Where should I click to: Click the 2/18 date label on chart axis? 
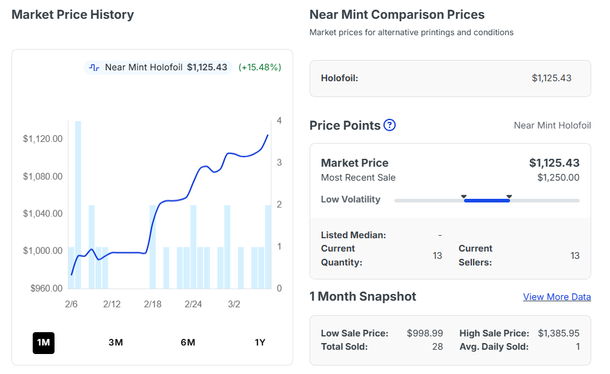point(153,304)
